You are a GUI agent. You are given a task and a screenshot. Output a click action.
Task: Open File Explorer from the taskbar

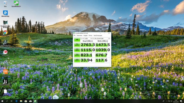[21, 101]
